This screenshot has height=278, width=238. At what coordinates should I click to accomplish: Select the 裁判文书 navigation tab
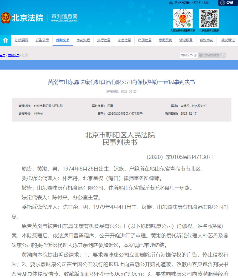click(63, 40)
